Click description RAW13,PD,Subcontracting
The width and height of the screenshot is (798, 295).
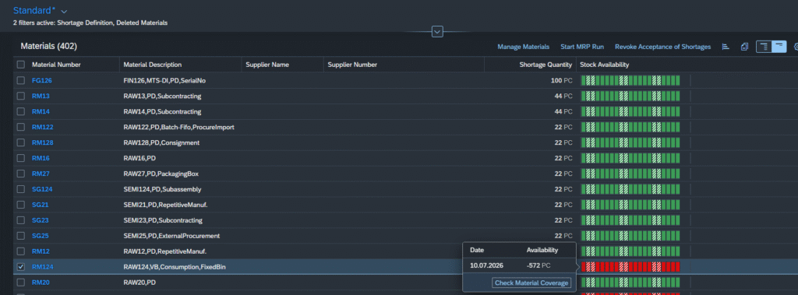[x=162, y=96]
